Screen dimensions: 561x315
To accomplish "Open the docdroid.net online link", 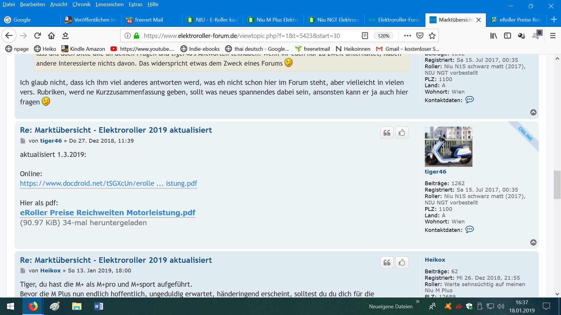I will (108, 183).
